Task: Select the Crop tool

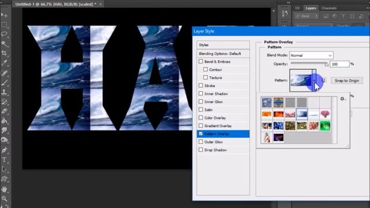Action: 4,53
